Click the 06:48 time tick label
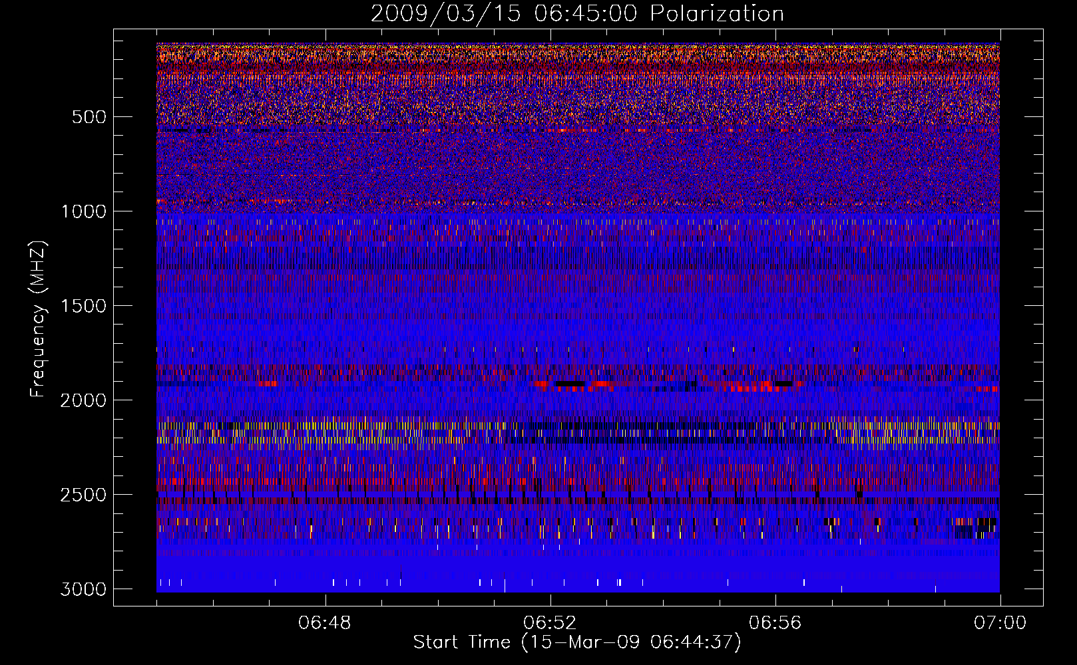1077x665 pixels. tap(325, 623)
